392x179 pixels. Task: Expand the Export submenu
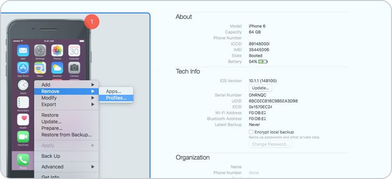66,104
